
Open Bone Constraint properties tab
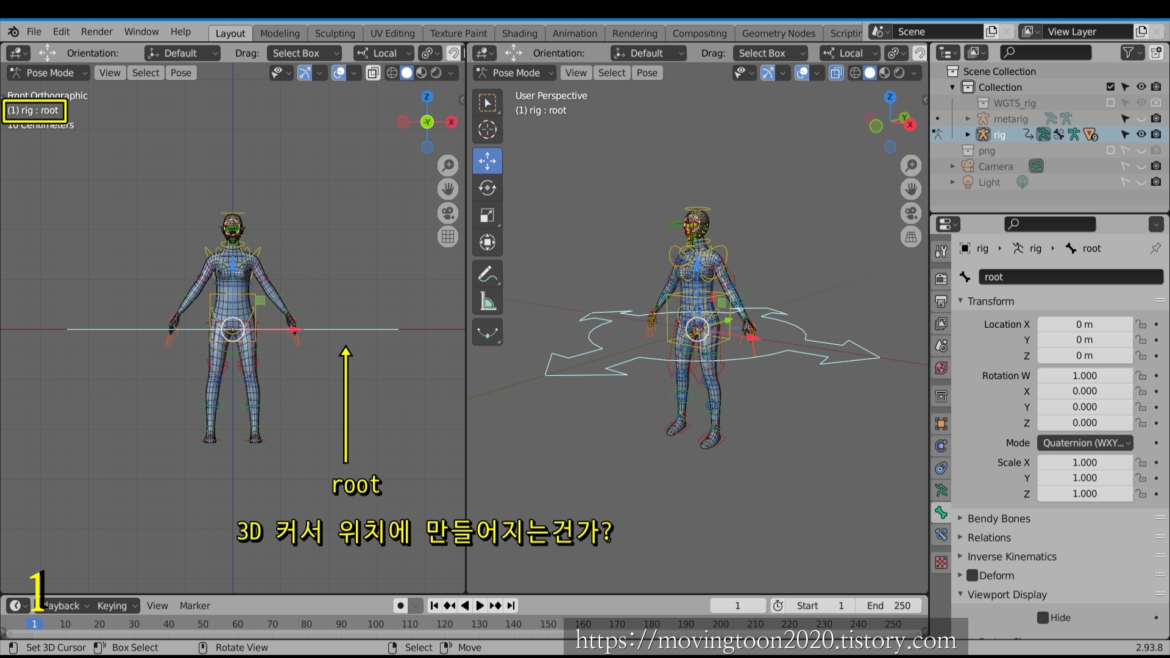pyautogui.click(x=941, y=535)
